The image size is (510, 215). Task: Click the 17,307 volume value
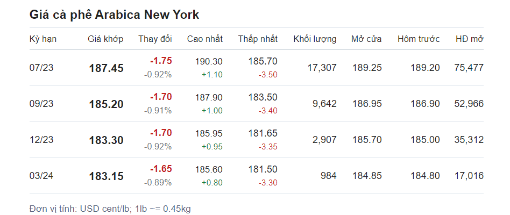[x=321, y=68]
